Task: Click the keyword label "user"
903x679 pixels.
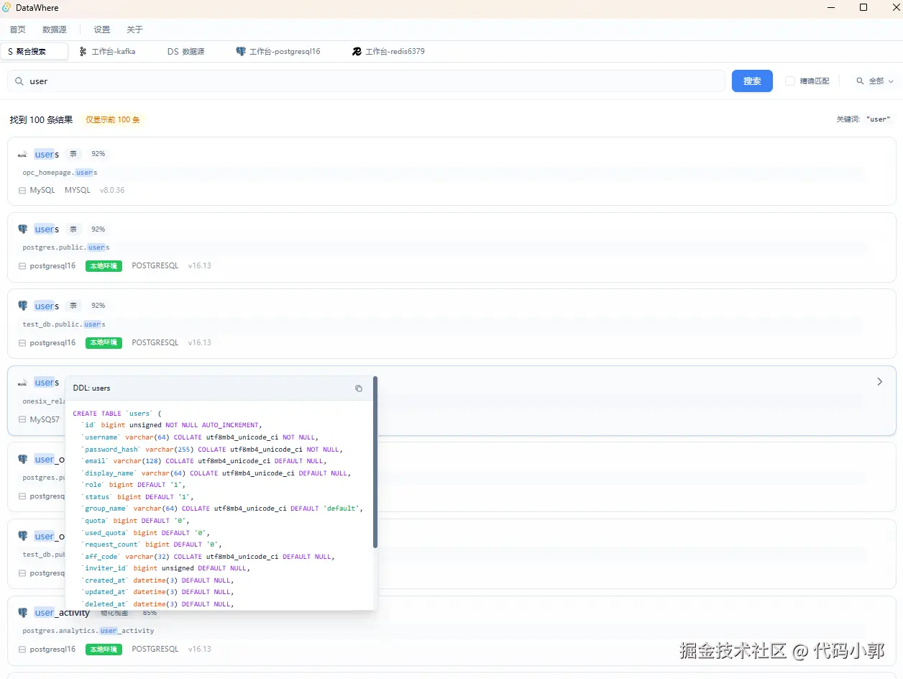Action: [x=879, y=119]
